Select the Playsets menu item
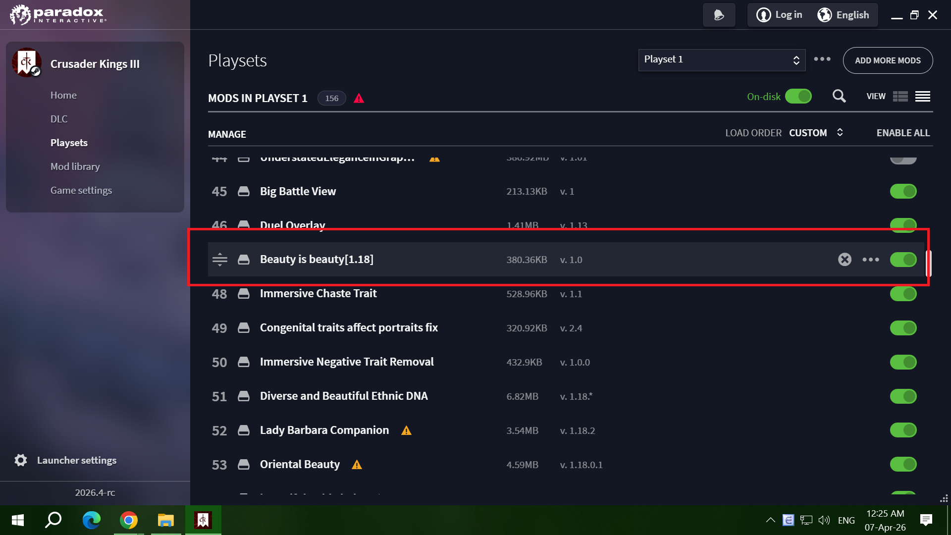 (x=69, y=143)
